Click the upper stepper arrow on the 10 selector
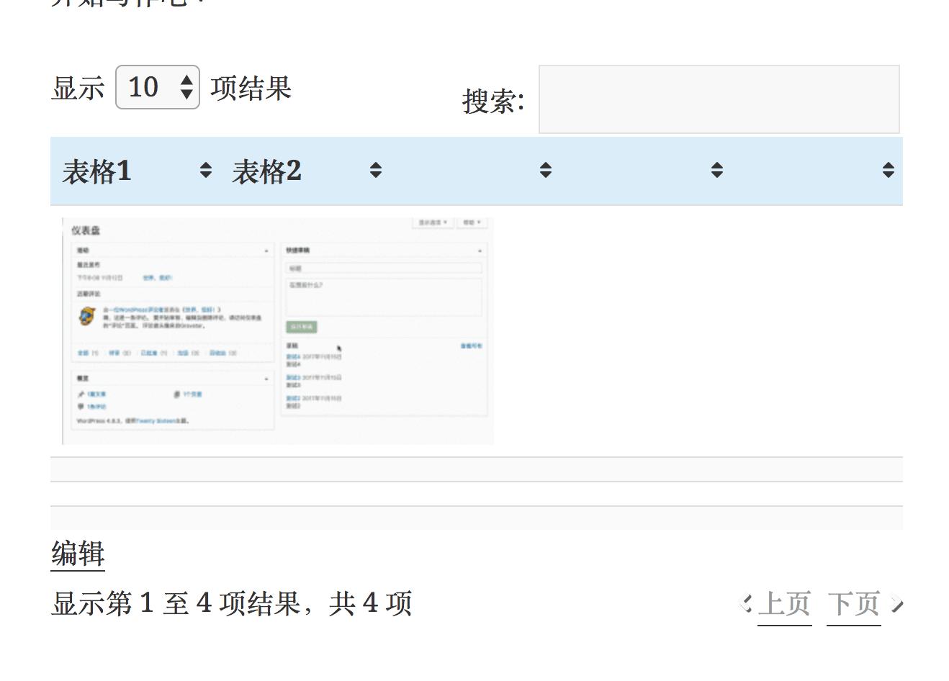949x681 pixels. click(x=186, y=81)
